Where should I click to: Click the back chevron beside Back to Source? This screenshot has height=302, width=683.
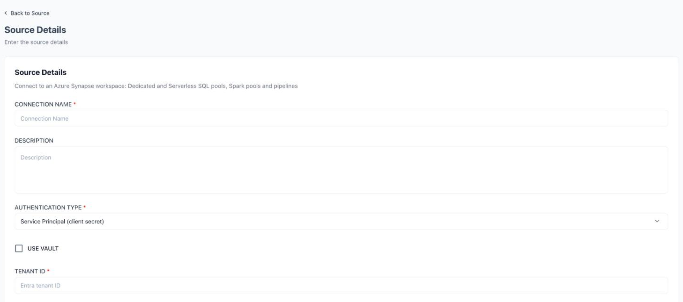click(6, 13)
